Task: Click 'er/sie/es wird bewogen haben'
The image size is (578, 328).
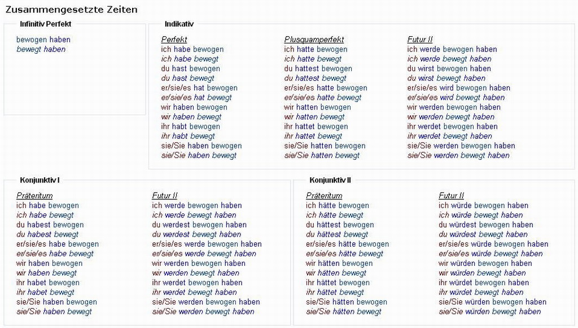Action: pos(459,88)
